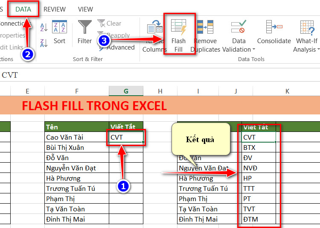Select the Bùi Thị Xuân cell in column F
Image resolution: width=320 pixels, height=228 pixels.
(77, 147)
